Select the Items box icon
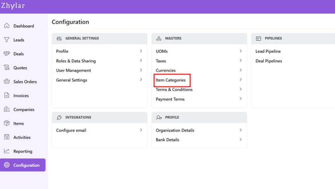335x189 pixels. pos(7,123)
